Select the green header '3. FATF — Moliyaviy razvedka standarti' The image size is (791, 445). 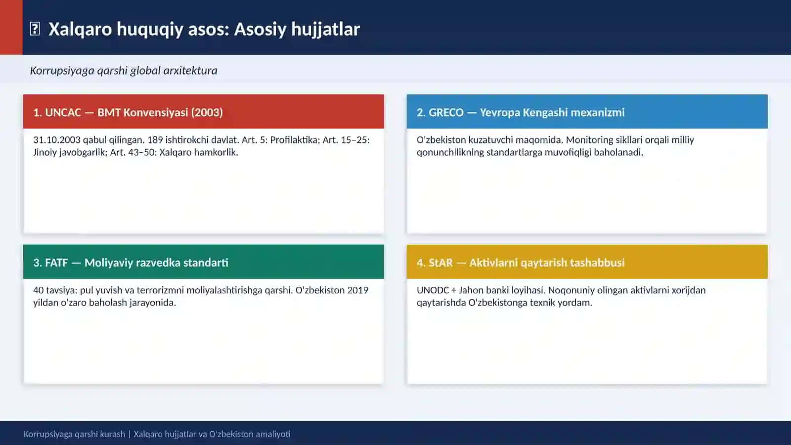[x=204, y=262]
